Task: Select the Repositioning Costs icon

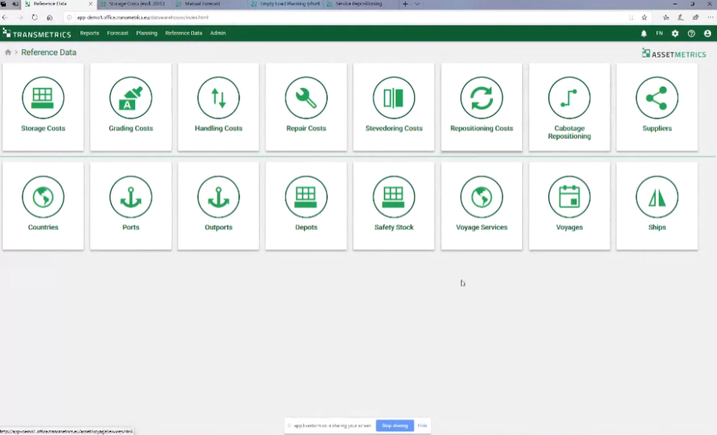Action: [x=482, y=97]
